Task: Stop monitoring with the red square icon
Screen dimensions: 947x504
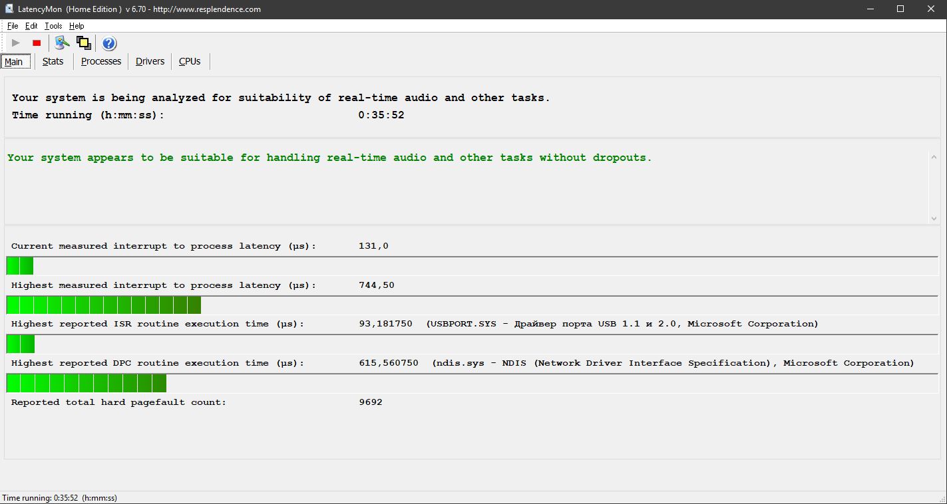Action: tap(37, 43)
